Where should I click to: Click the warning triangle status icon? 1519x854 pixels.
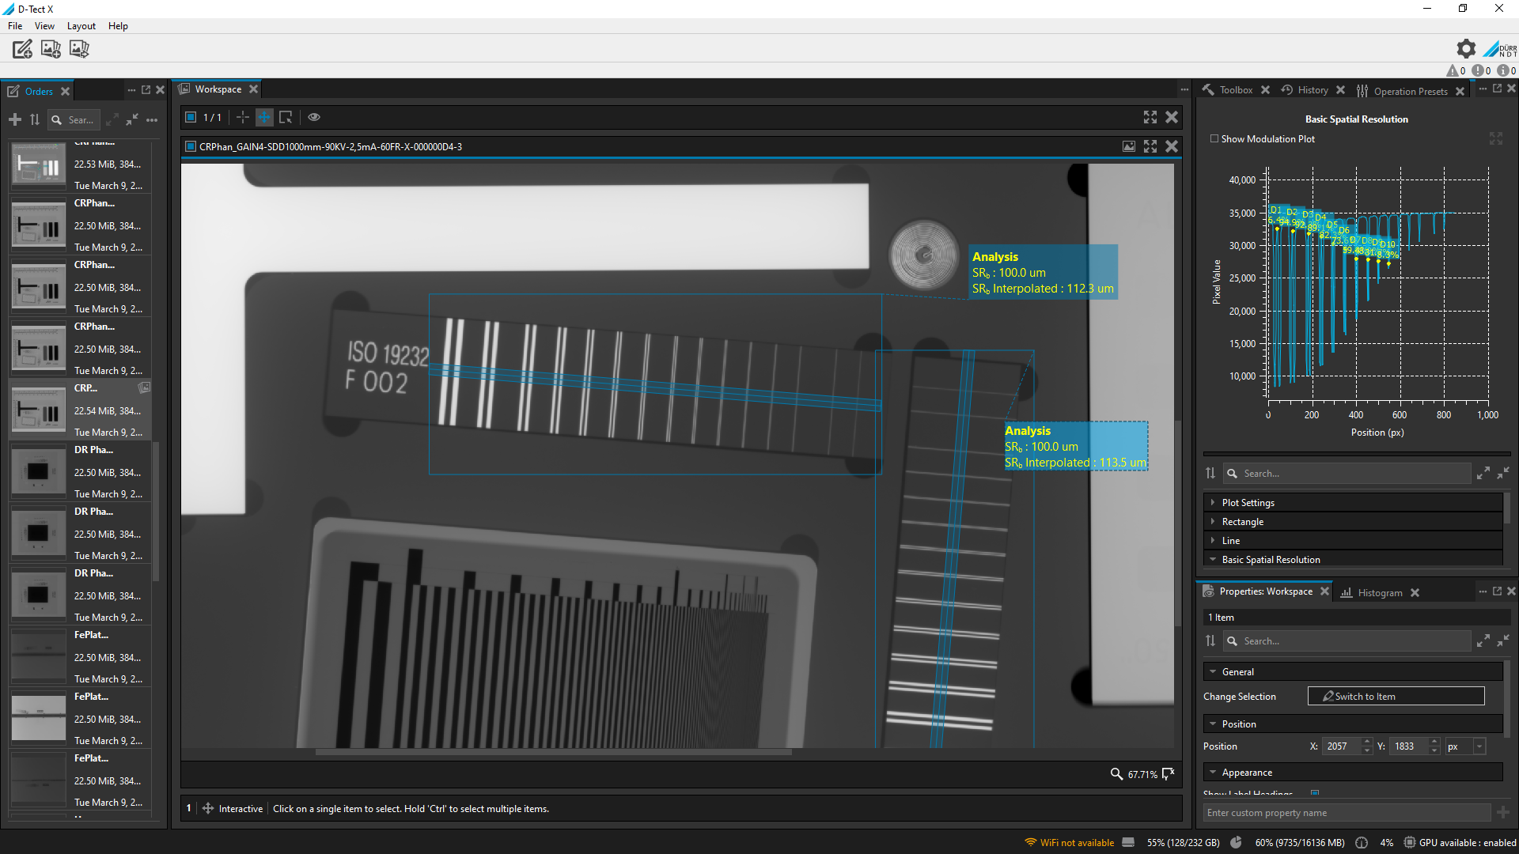tap(1453, 71)
